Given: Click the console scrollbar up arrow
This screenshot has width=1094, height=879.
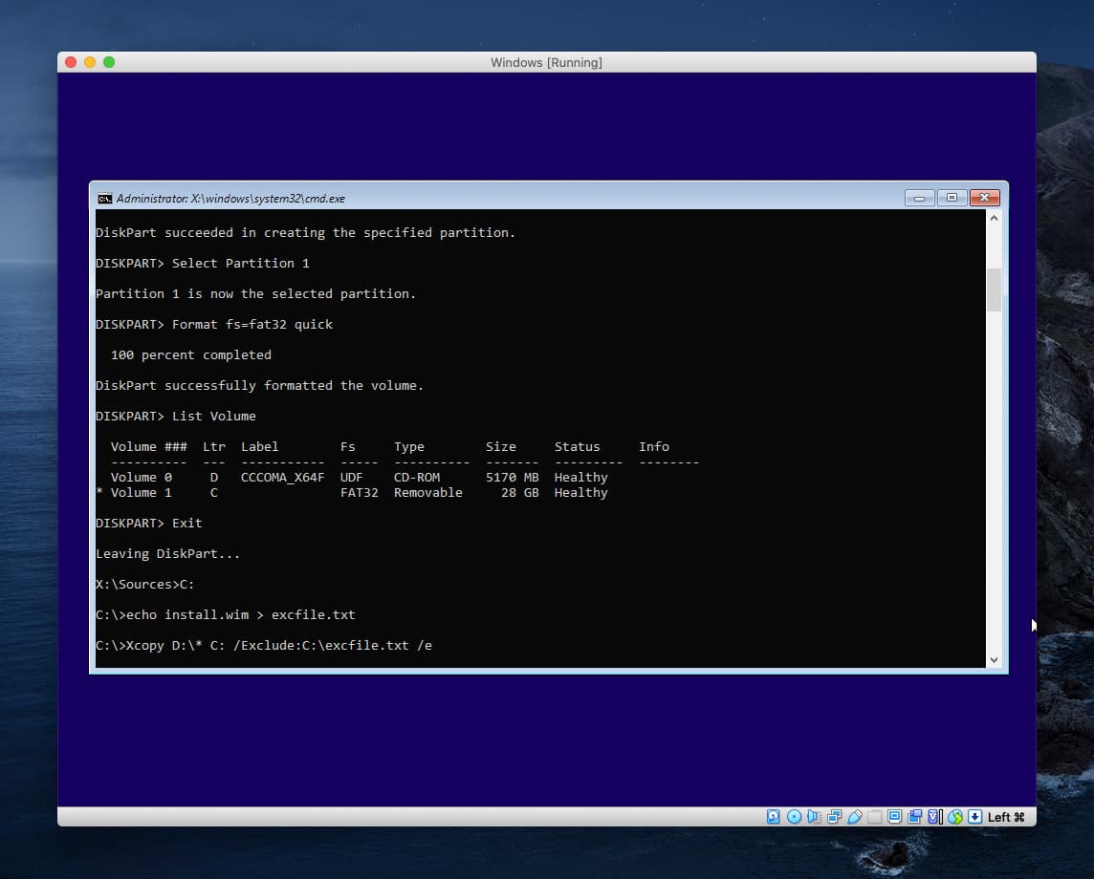Looking at the screenshot, I should (x=994, y=219).
